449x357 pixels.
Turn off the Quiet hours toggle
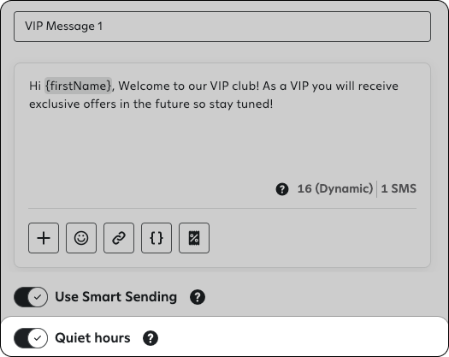pos(31,338)
